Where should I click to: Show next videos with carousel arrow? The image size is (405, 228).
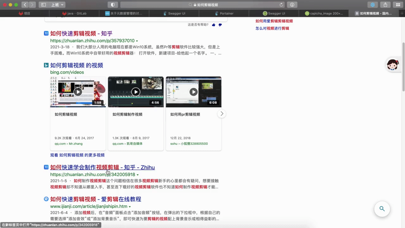click(x=222, y=113)
